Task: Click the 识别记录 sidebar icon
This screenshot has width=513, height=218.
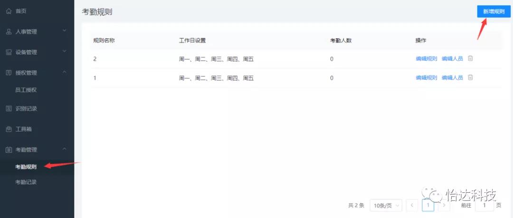Action: pos(9,109)
